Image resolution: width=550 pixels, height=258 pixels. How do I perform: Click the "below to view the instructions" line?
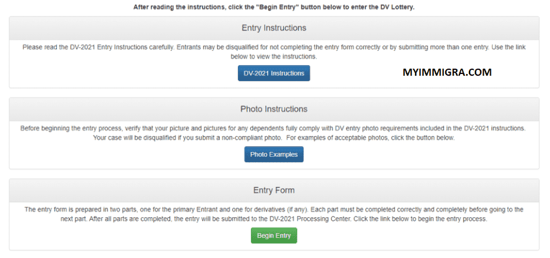[274, 57]
